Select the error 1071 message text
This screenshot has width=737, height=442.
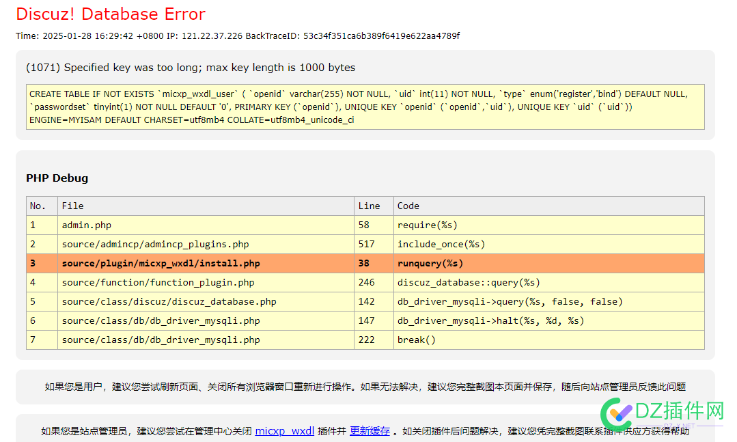click(191, 67)
